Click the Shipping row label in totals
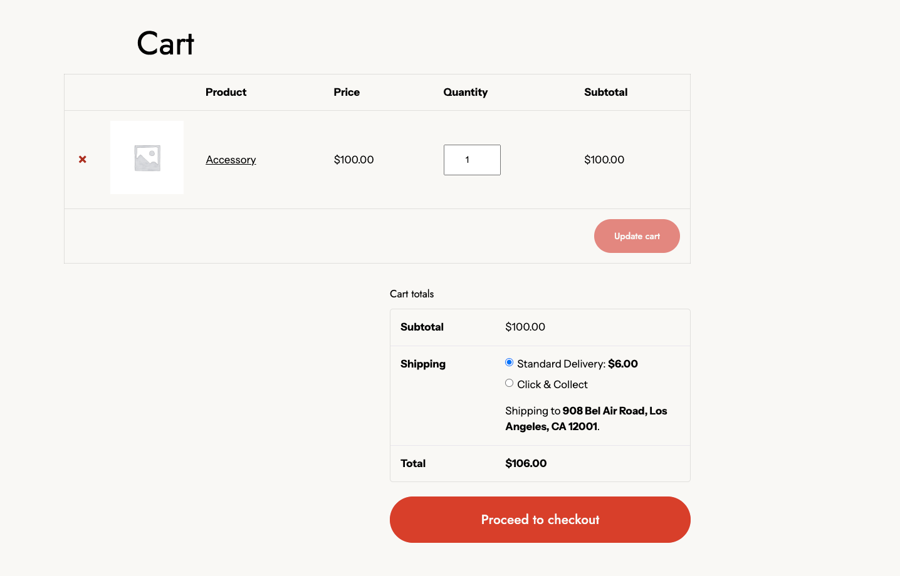Image resolution: width=900 pixels, height=576 pixels. pyautogui.click(x=423, y=364)
